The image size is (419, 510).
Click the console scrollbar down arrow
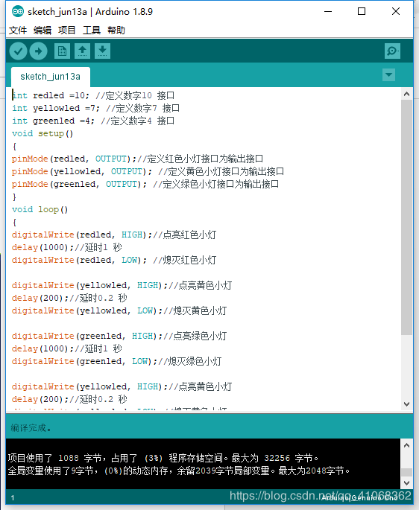coord(406,483)
